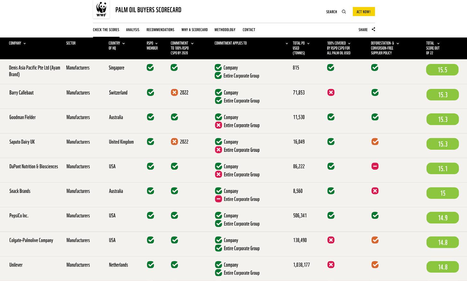
Task: Click the search magnifier icon
Action: point(344,12)
